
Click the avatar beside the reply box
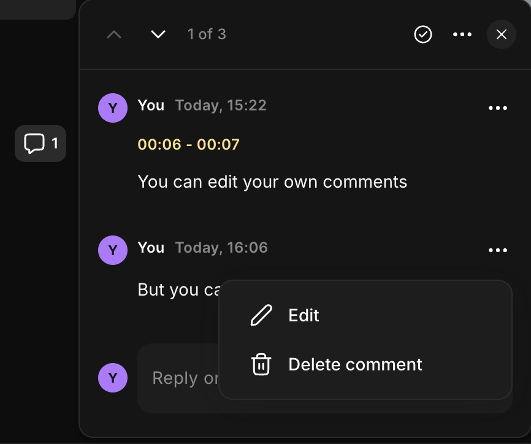pos(113,378)
